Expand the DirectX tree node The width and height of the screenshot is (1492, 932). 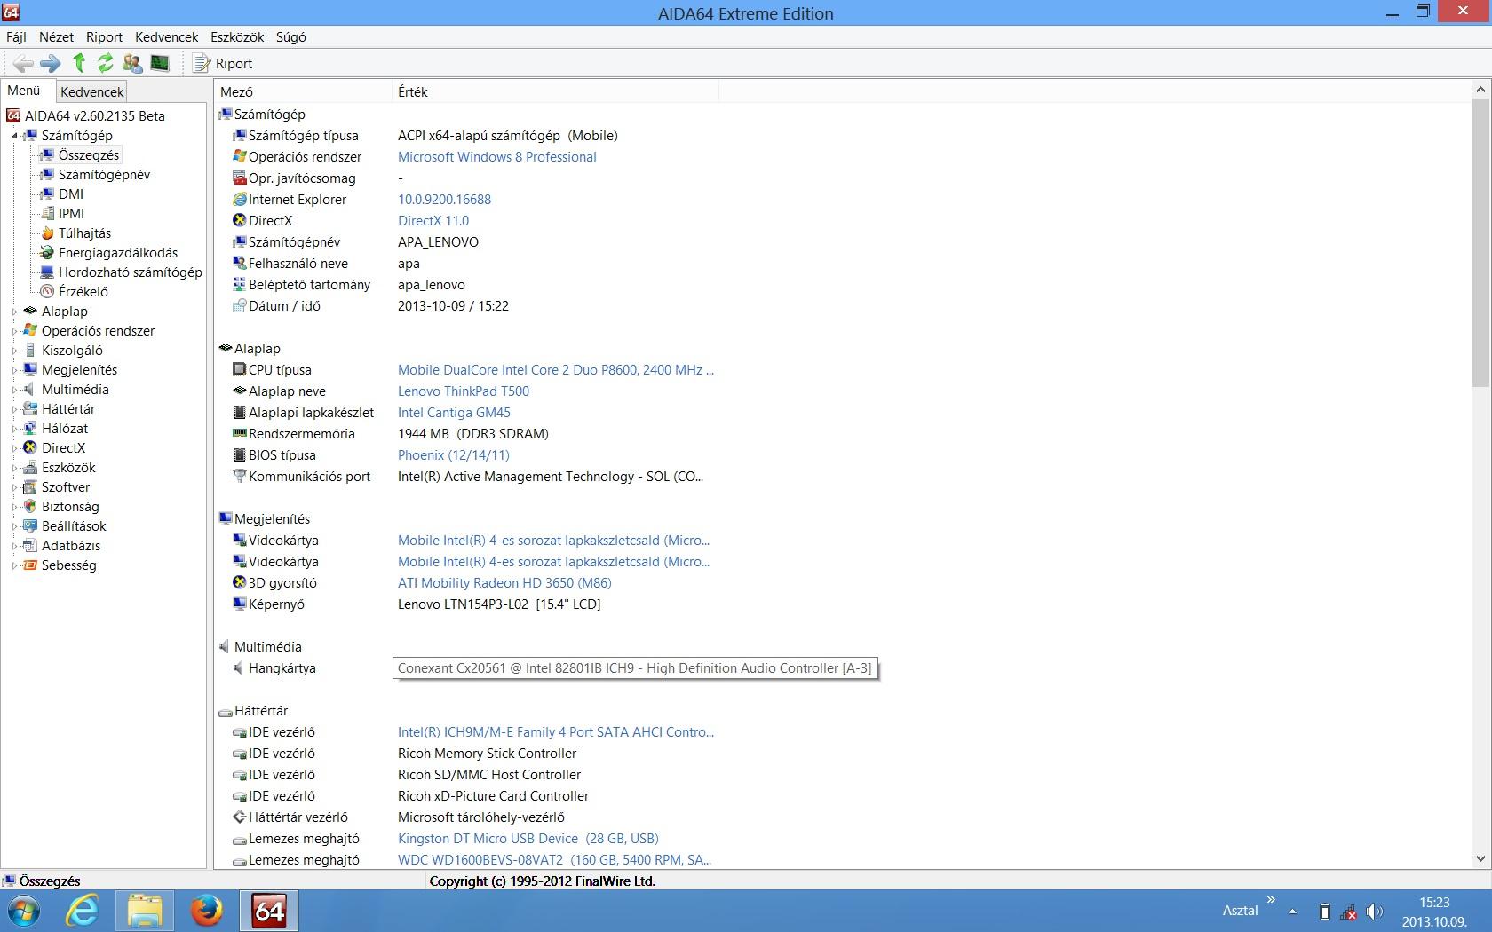tap(14, 448)
